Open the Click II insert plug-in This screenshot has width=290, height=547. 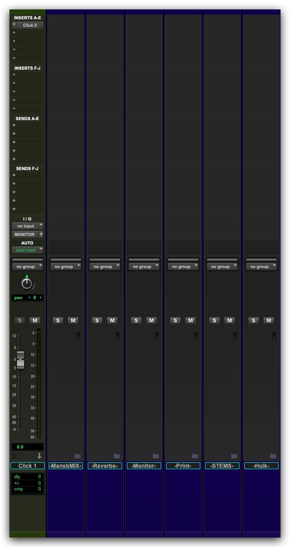tap(30, 25)
